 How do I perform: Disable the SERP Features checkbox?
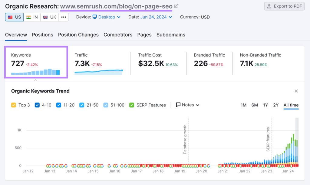click(132, 105)
